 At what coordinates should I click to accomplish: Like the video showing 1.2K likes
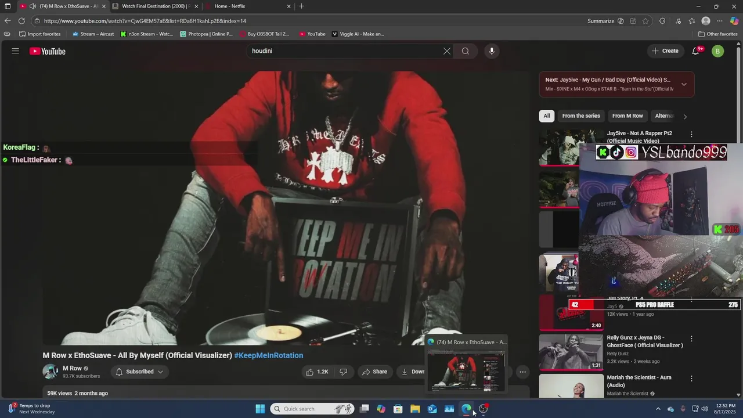318,372
